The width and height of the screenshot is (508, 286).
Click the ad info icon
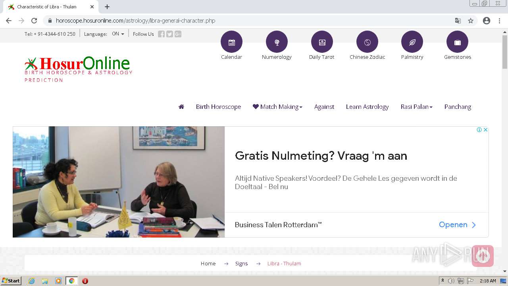pyautogui.click(x=479, y=130)
